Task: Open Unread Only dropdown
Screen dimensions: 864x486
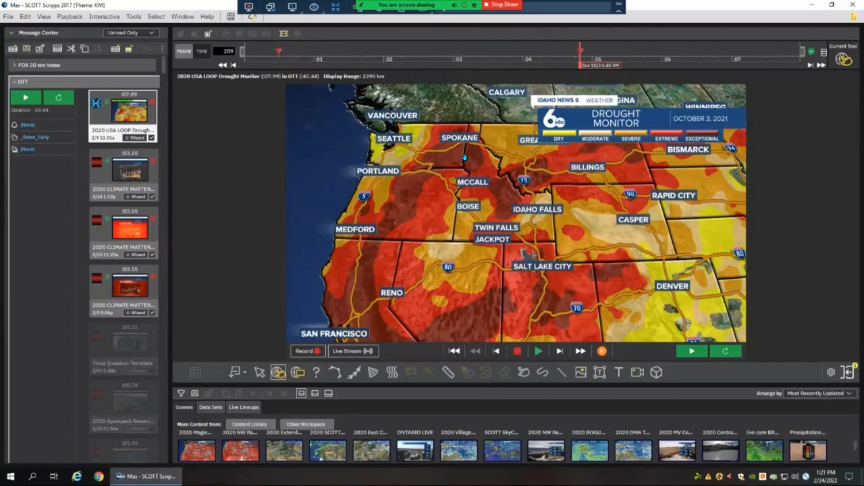Action: (131, 32)
